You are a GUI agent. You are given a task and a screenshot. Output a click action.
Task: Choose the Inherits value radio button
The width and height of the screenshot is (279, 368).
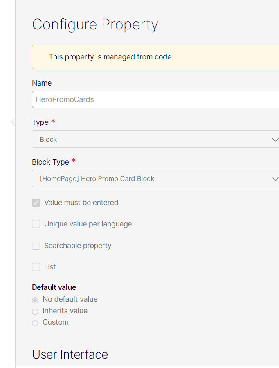pyautogui.click(x=35, y=312)
